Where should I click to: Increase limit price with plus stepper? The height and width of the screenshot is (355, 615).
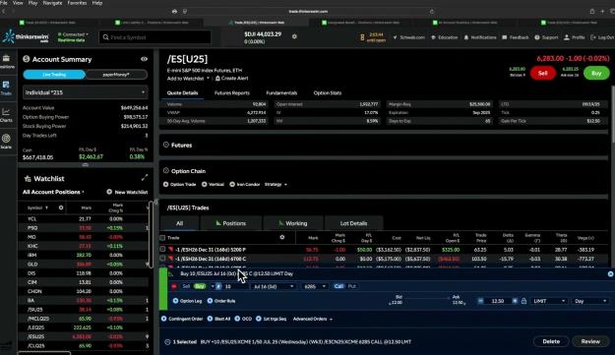tap(515, 301)
